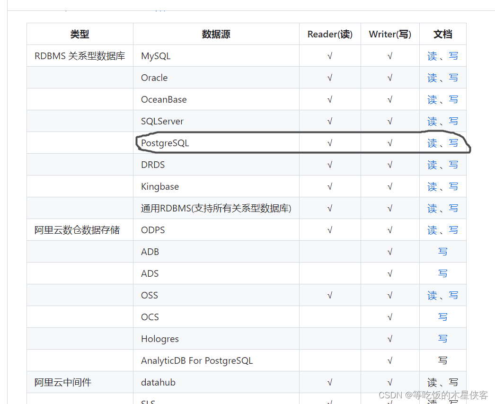Select the datahub data source cell

click(x=216, y=382)
